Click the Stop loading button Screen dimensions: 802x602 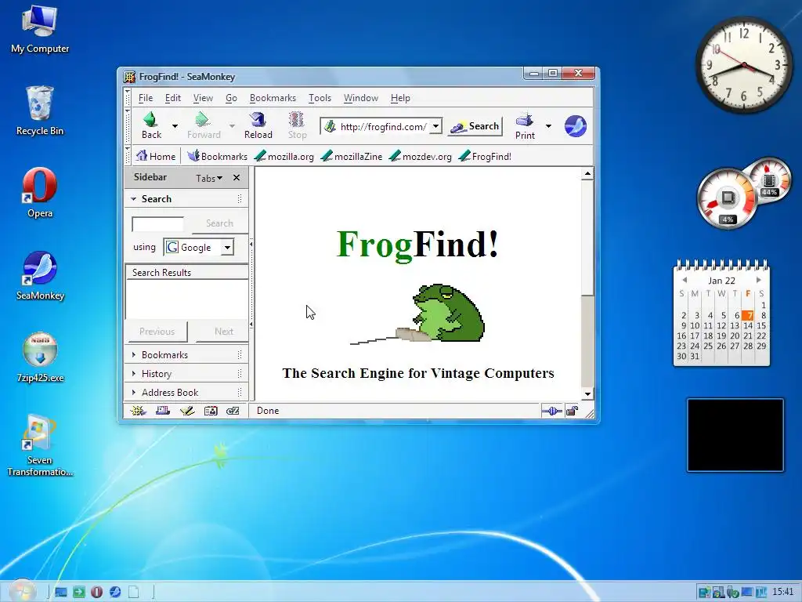click(x=297, y=126)
